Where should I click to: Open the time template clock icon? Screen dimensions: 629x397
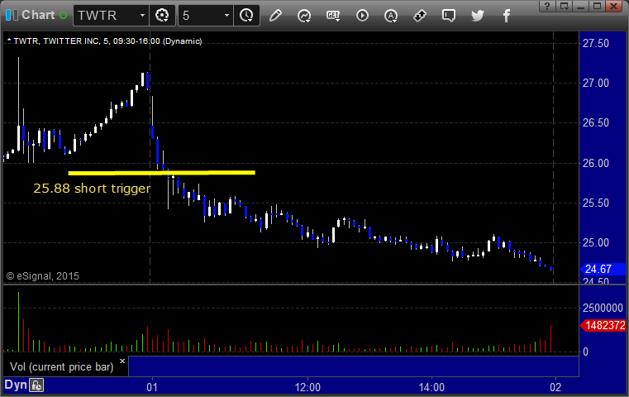point(246,15)
